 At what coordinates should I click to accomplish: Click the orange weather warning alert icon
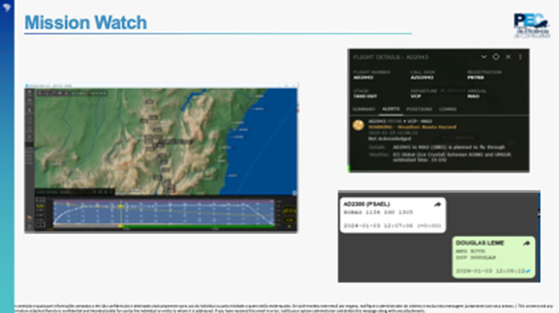[x=358, y=125]
